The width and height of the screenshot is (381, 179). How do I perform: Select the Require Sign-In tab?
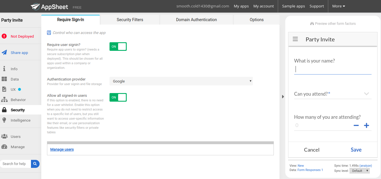pyautogui.click(x=71, y=20)
